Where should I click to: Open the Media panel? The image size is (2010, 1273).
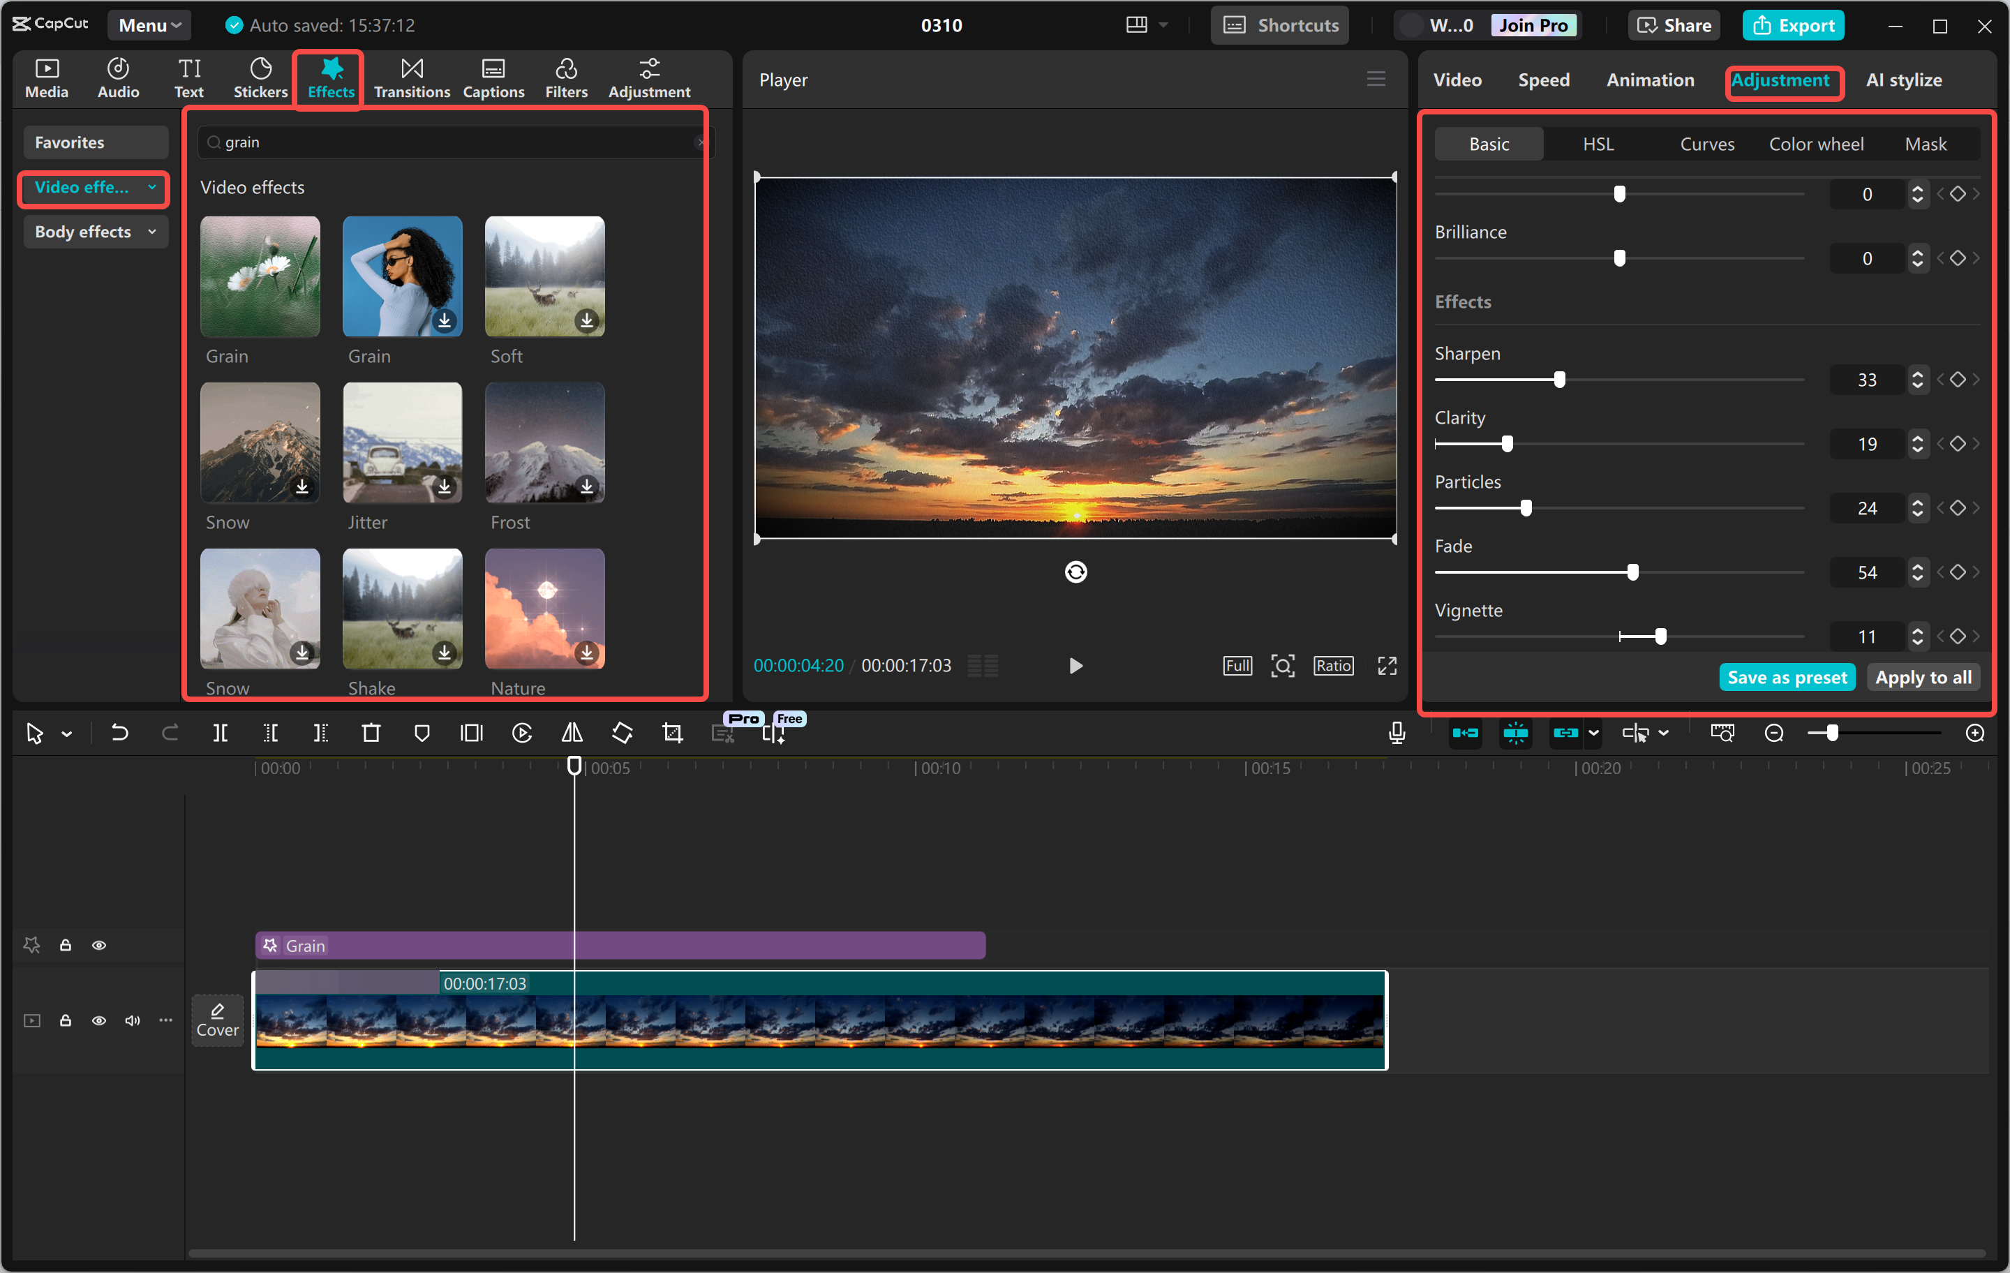click(x=47, y=77)
